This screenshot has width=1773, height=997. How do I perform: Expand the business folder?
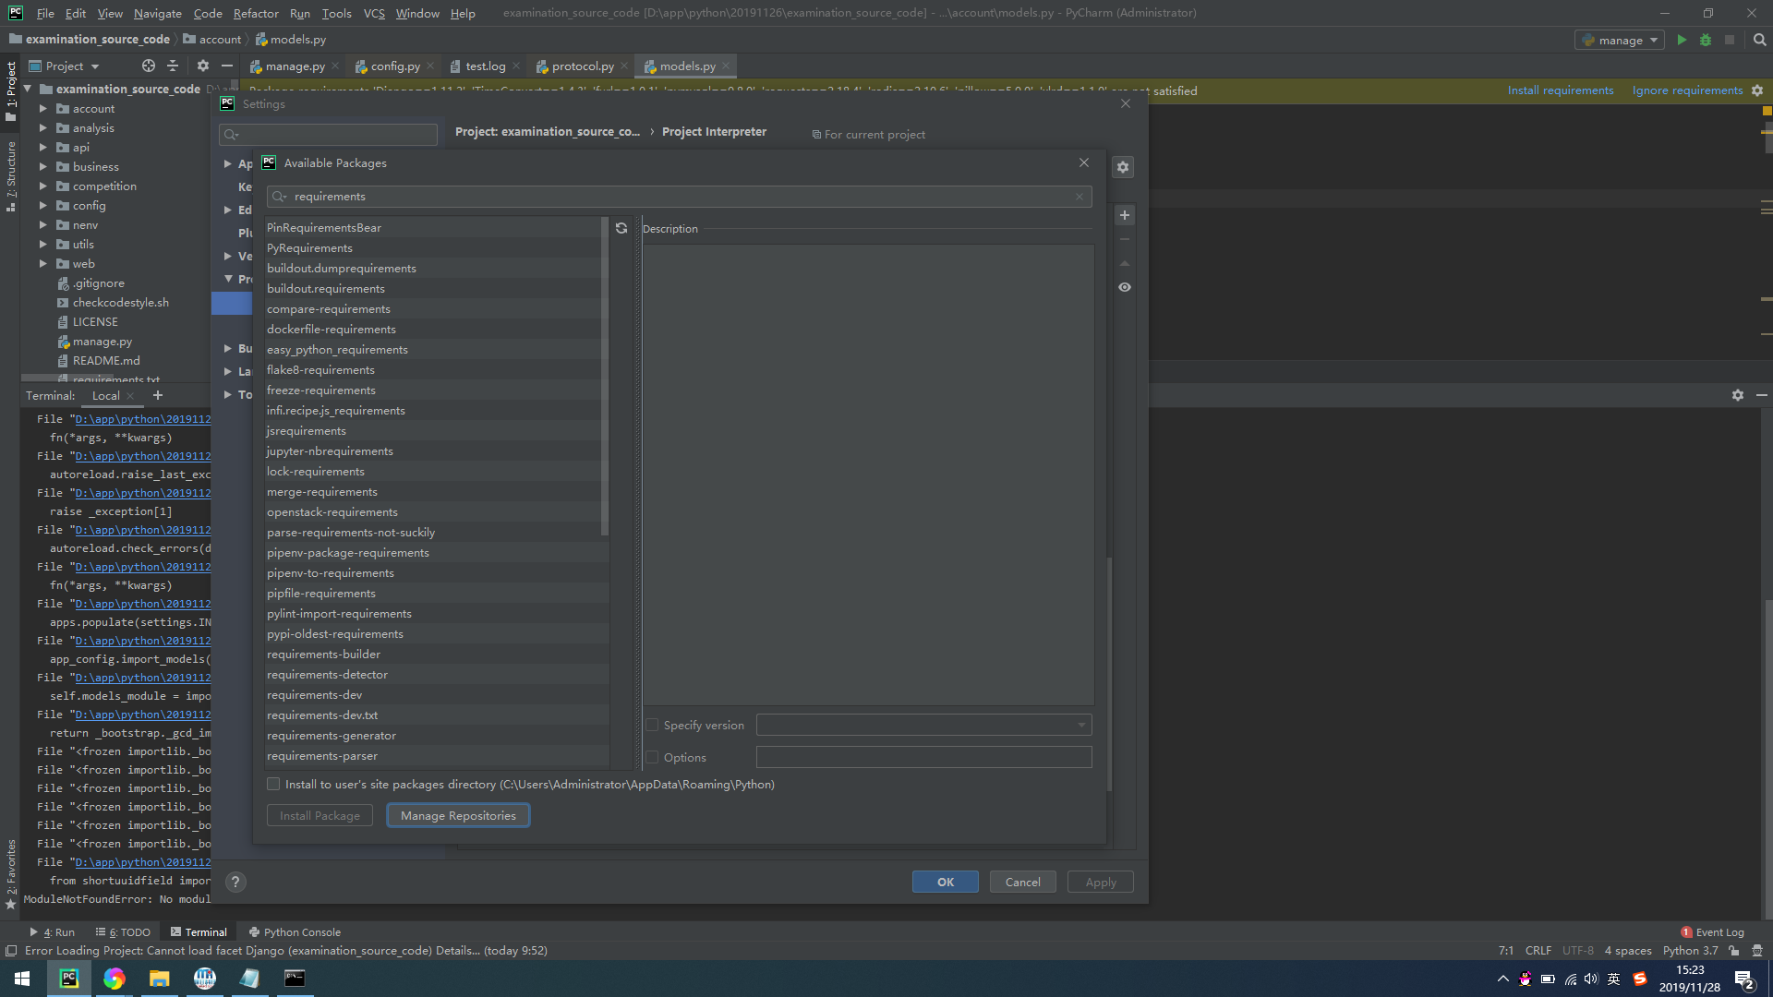[42, 167]
